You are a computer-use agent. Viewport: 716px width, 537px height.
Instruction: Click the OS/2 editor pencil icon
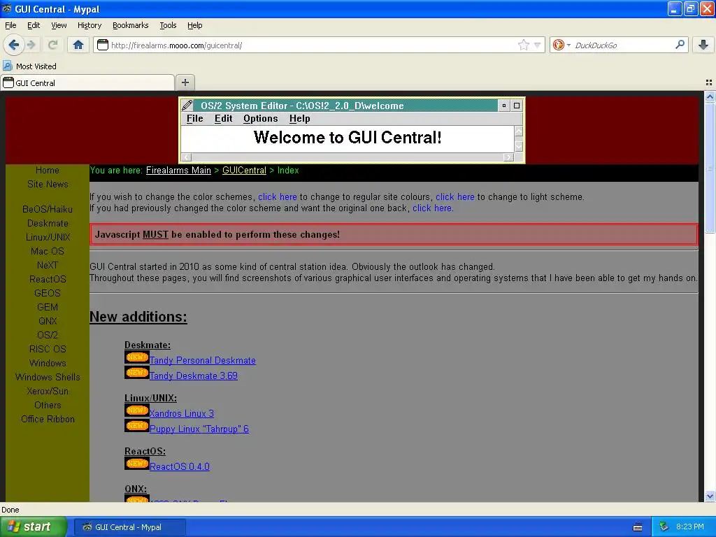[x=187, y=106]
